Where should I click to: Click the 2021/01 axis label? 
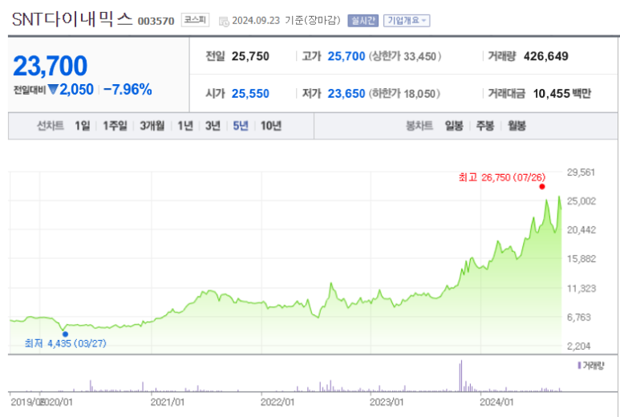click(x=168, y=403)
